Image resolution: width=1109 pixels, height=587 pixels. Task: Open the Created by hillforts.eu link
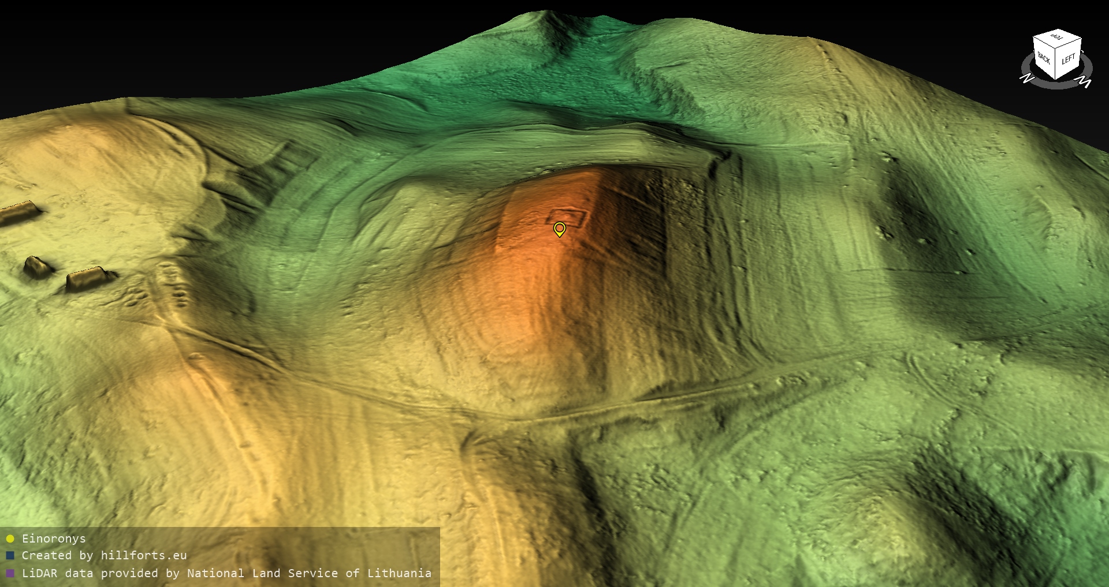pos(104,556)
